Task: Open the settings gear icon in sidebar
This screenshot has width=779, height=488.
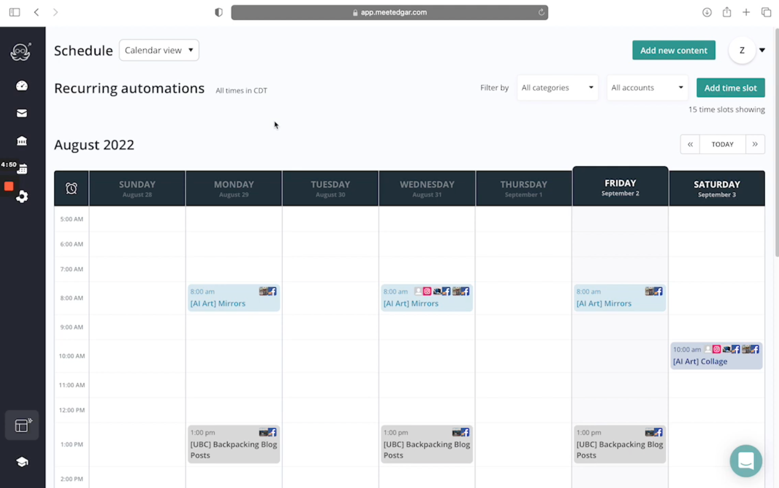Action: [x=22, y=196]
